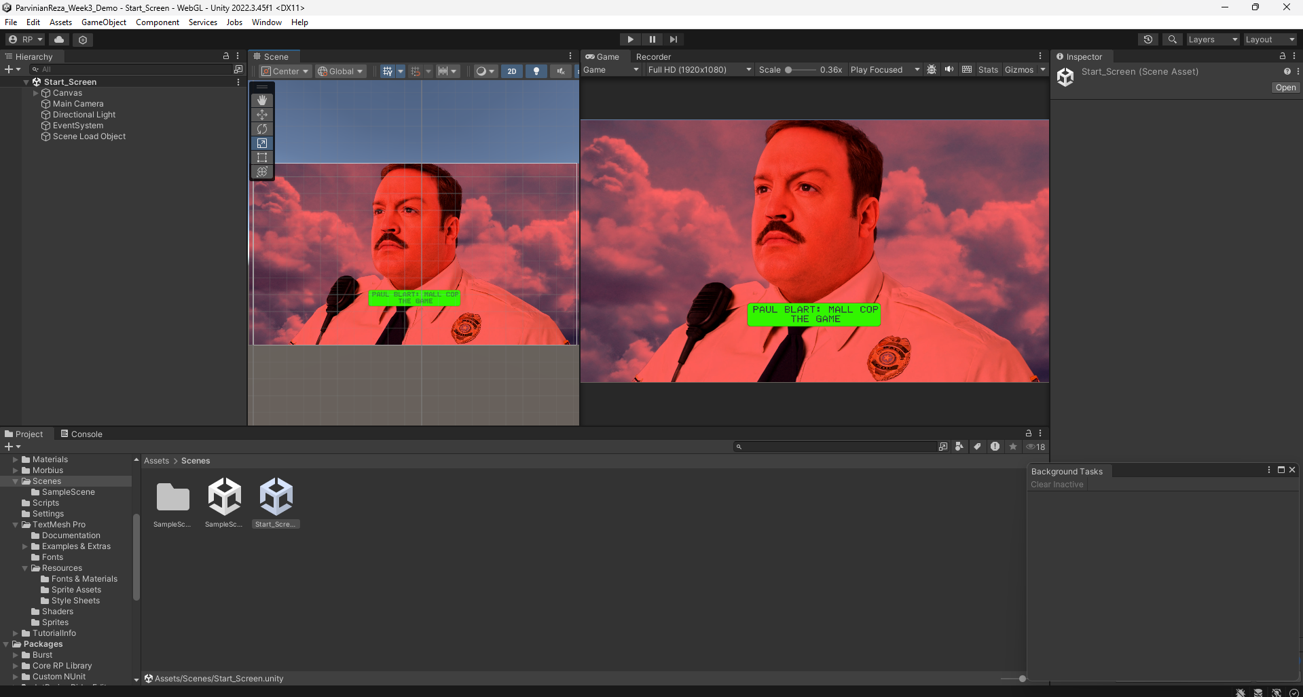Viewport: 1303px width, 697px height.
Task: Open Unity Cloud services via cloud icon
Action: 59,39
